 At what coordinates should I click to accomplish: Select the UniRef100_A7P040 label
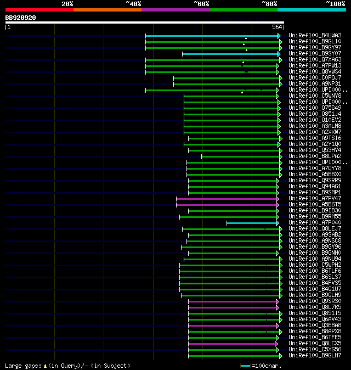click(x=315, y=222)
